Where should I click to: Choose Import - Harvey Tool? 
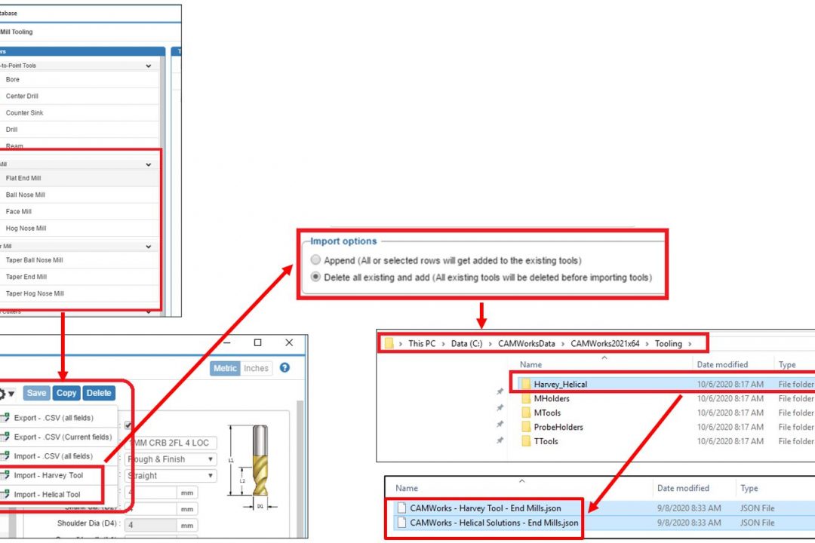48,475
